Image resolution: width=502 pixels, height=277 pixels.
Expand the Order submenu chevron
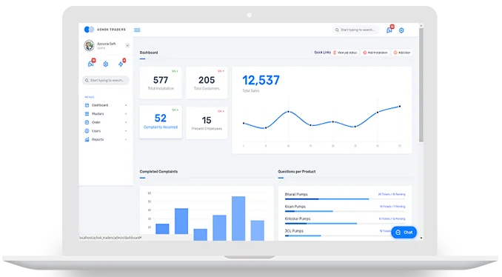pyautogui.click(x=126, y=122)
